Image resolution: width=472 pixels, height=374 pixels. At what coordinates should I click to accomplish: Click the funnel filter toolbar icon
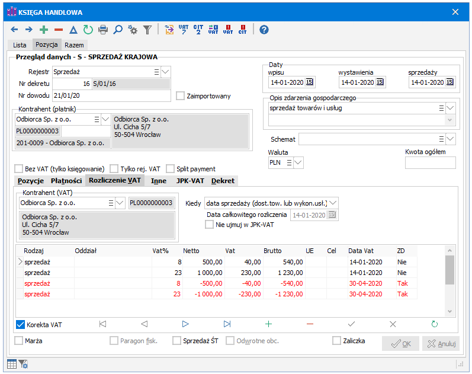click(x=147, y=30)
